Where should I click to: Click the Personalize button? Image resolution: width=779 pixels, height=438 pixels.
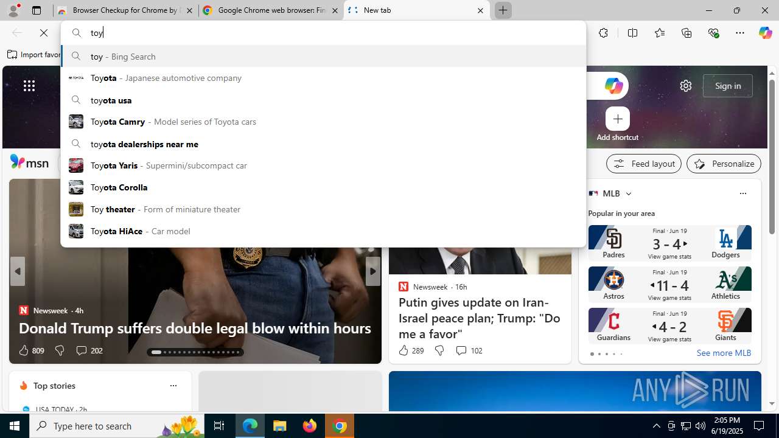point(724,164)
